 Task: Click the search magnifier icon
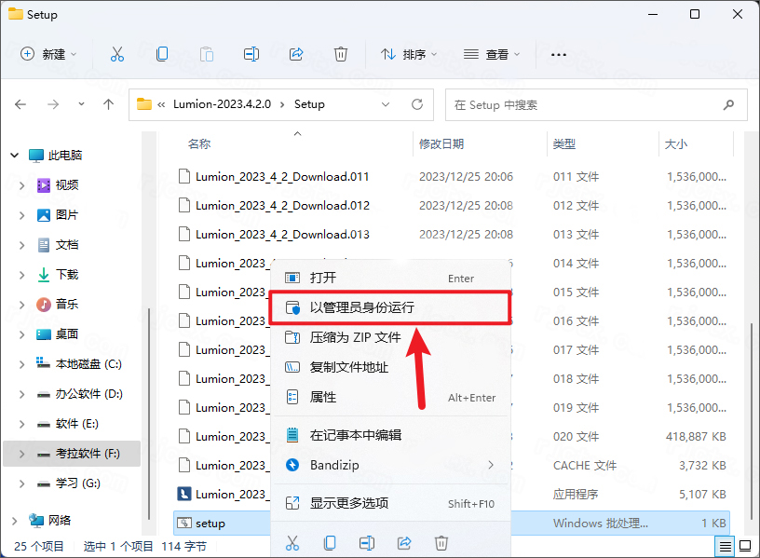point(728,104)
